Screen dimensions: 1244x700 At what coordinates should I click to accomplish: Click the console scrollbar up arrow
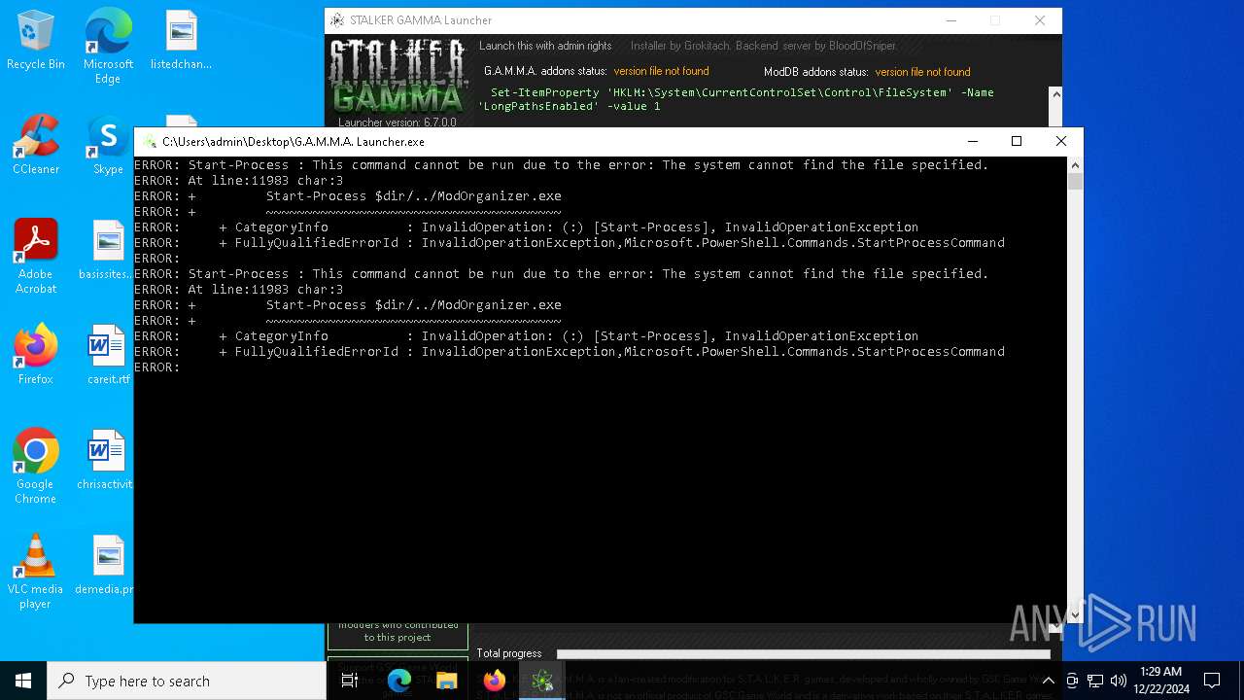[x=1075, y=164]
